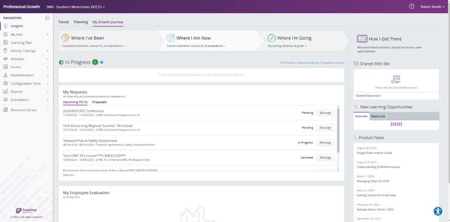Screen dimensions: 450x222
Task: Switch to the Trends tab
Action: tap(64, 22)
